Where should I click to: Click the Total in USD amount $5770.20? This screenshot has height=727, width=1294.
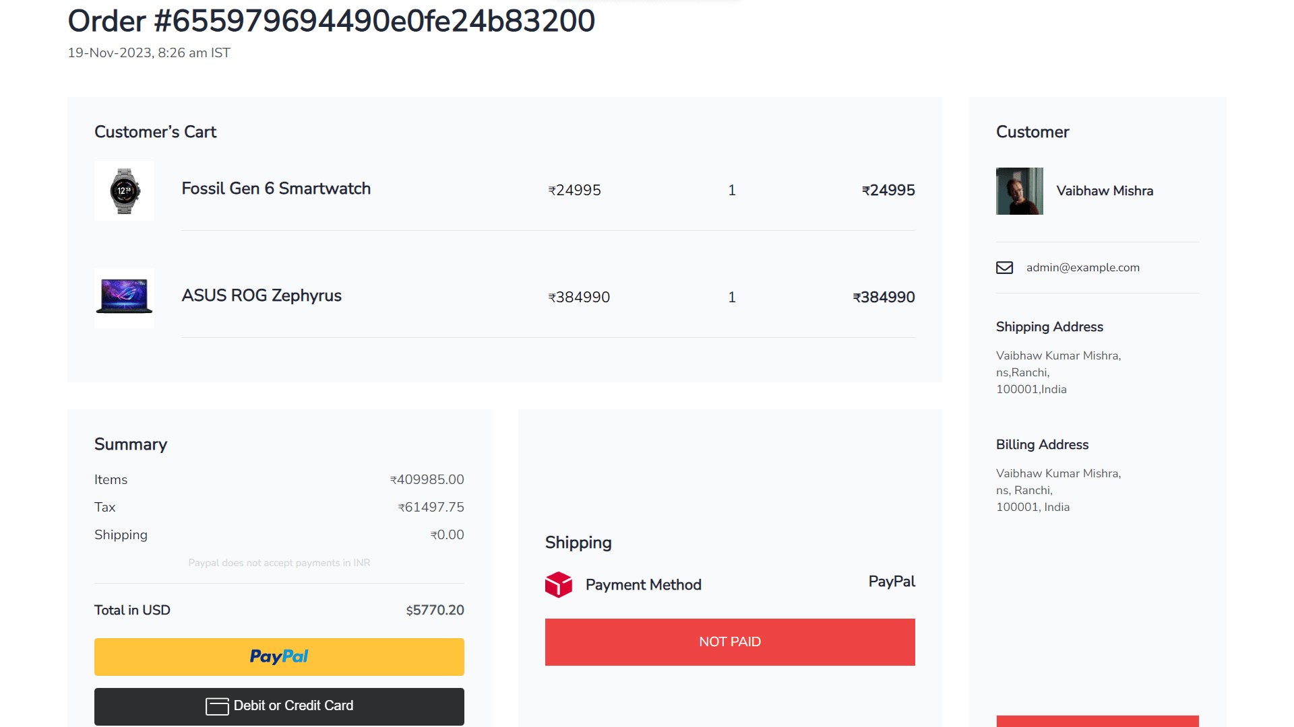coord(435,611)
